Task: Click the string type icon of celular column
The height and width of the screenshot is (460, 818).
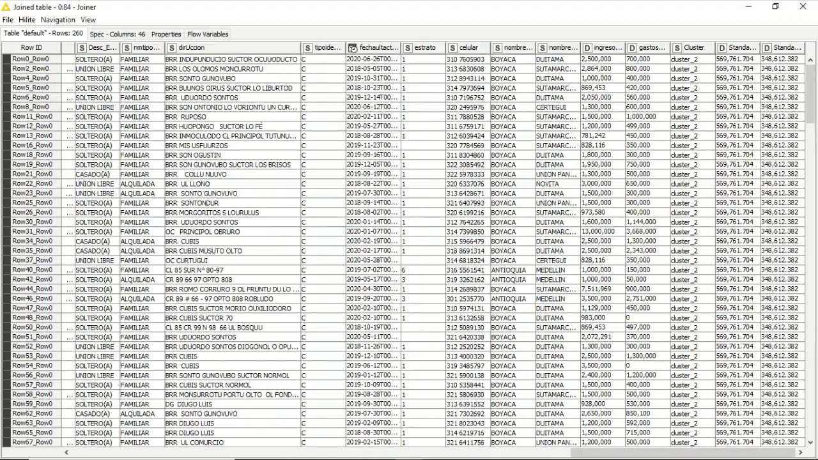Action: click(x=452, y=48)
